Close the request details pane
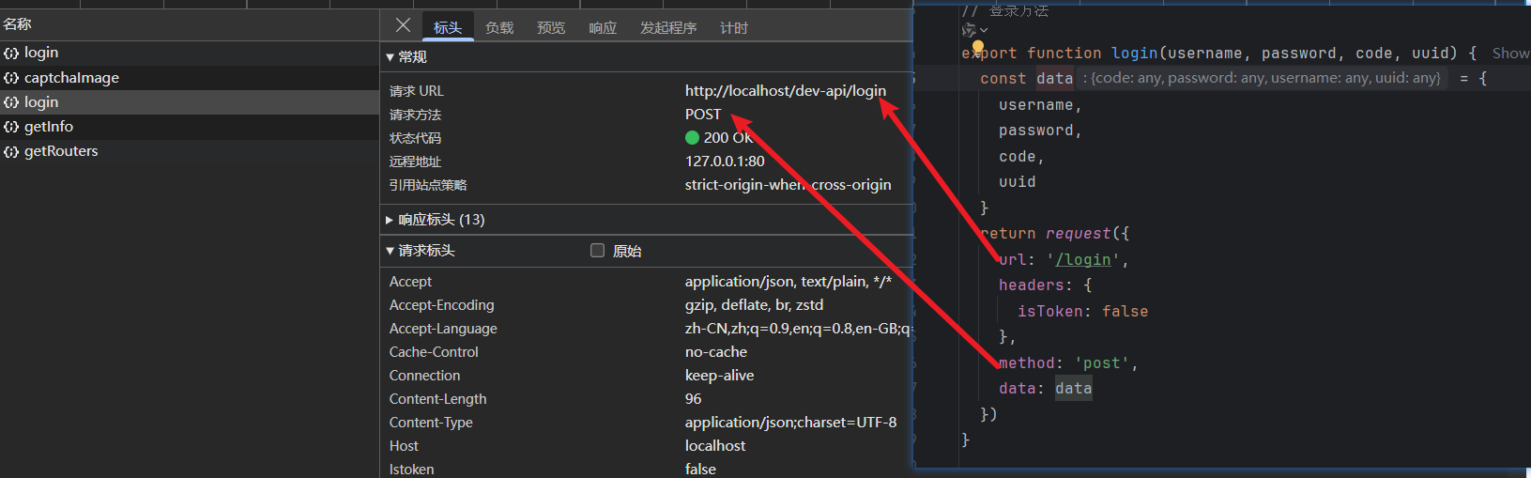Viewport: 1531px width, 478px height. [403, 25]
